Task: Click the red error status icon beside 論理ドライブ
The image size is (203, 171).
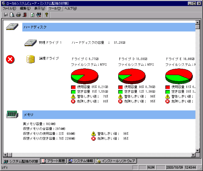Action: point(10,59)
